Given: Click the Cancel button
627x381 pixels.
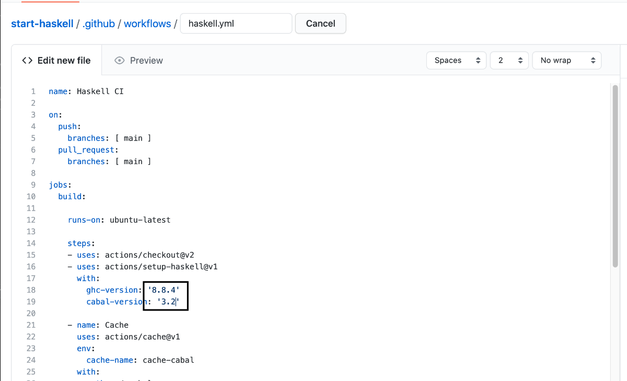Looking at the screenshot, I should [320, 24].
